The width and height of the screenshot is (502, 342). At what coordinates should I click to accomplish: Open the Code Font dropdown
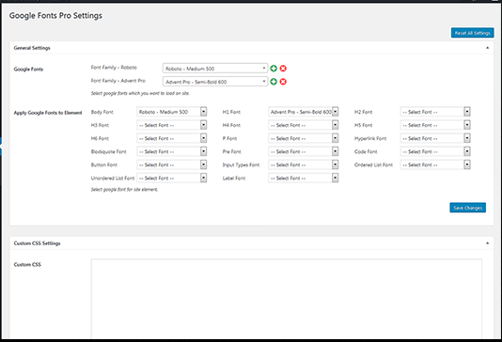click(x=435, y=151)
